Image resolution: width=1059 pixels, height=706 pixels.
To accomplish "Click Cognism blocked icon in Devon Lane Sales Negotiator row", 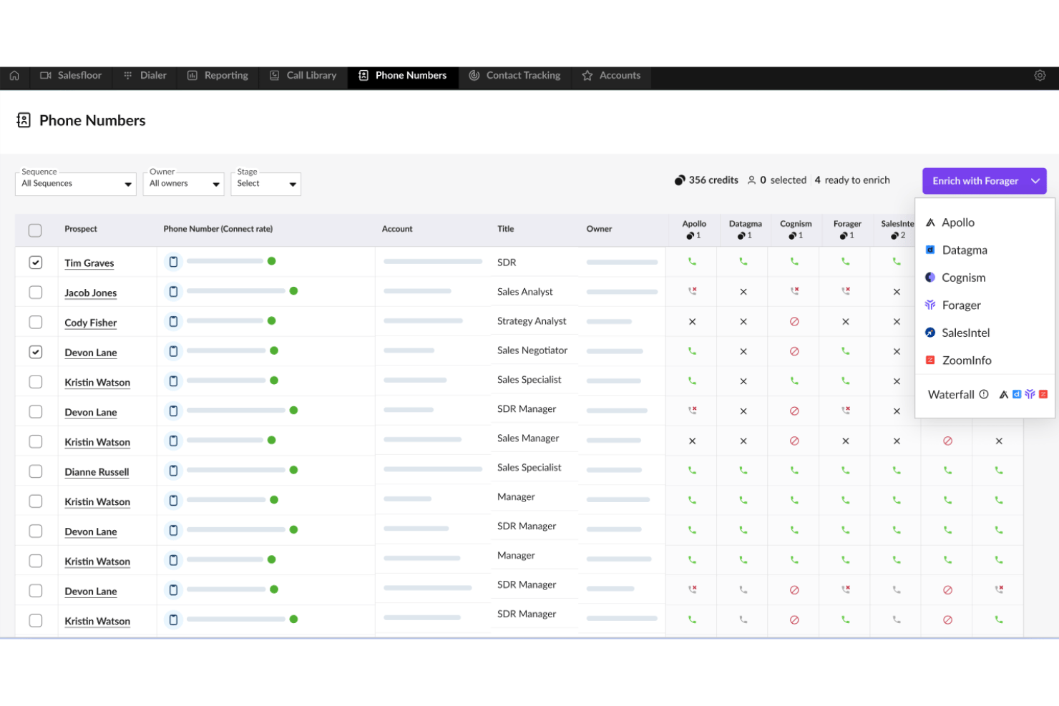I will [794, 351].
